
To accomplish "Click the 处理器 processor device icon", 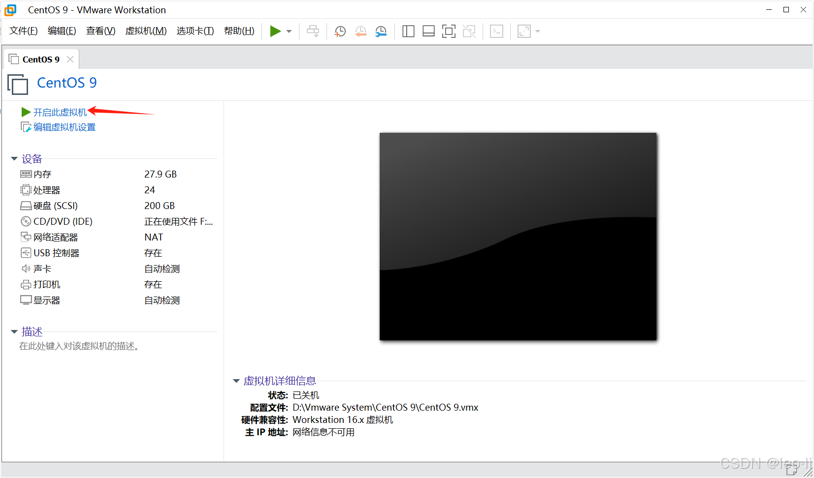I will click(26, 190).
